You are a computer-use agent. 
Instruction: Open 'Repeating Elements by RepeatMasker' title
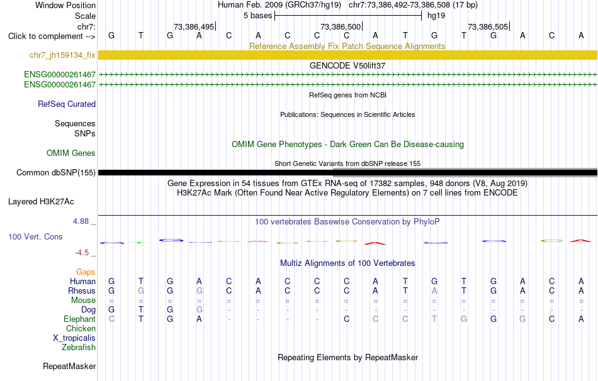(x=347, y=357)
